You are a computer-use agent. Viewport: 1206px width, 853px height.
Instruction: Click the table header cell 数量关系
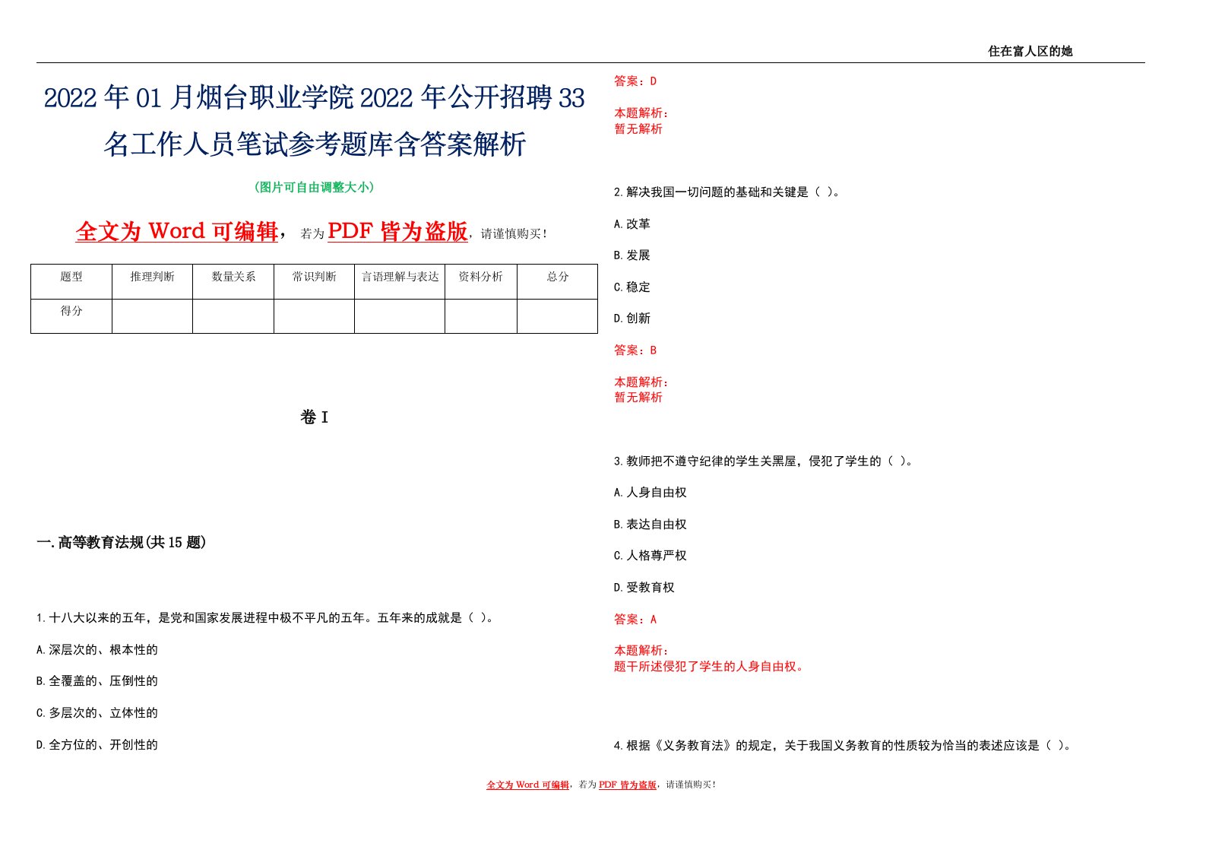233,277
